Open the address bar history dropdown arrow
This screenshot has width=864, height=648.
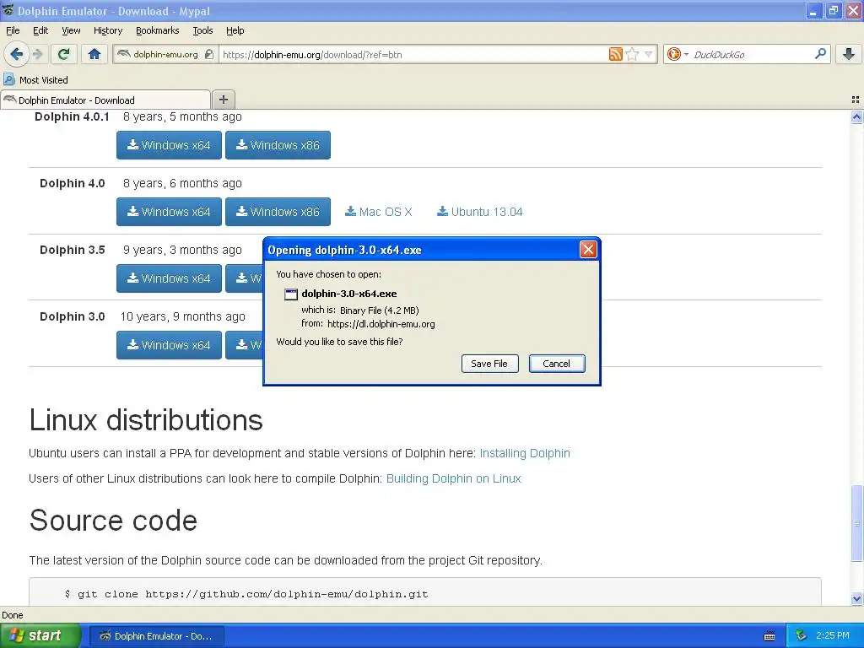click(649, 54)
